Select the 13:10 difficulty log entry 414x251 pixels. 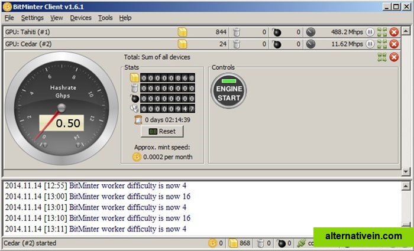[x=98, y=218]
